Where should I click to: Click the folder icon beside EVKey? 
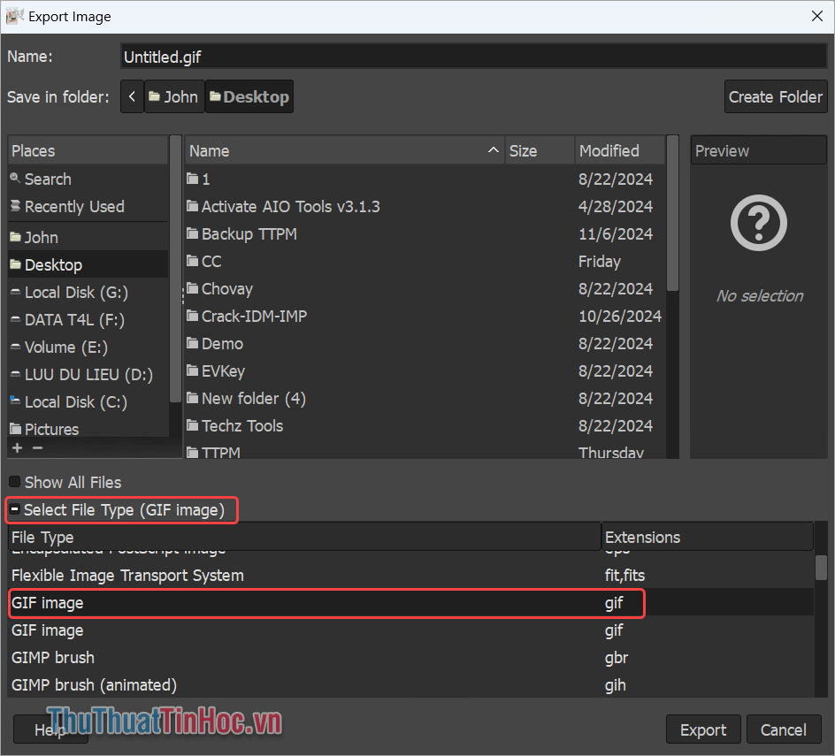point(192,370)
